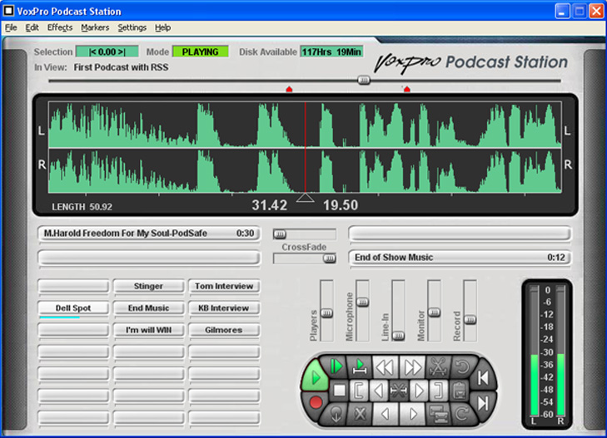Open the Settings menu
607x438 pixels.
pyautogui.click(x=132, y=27)
